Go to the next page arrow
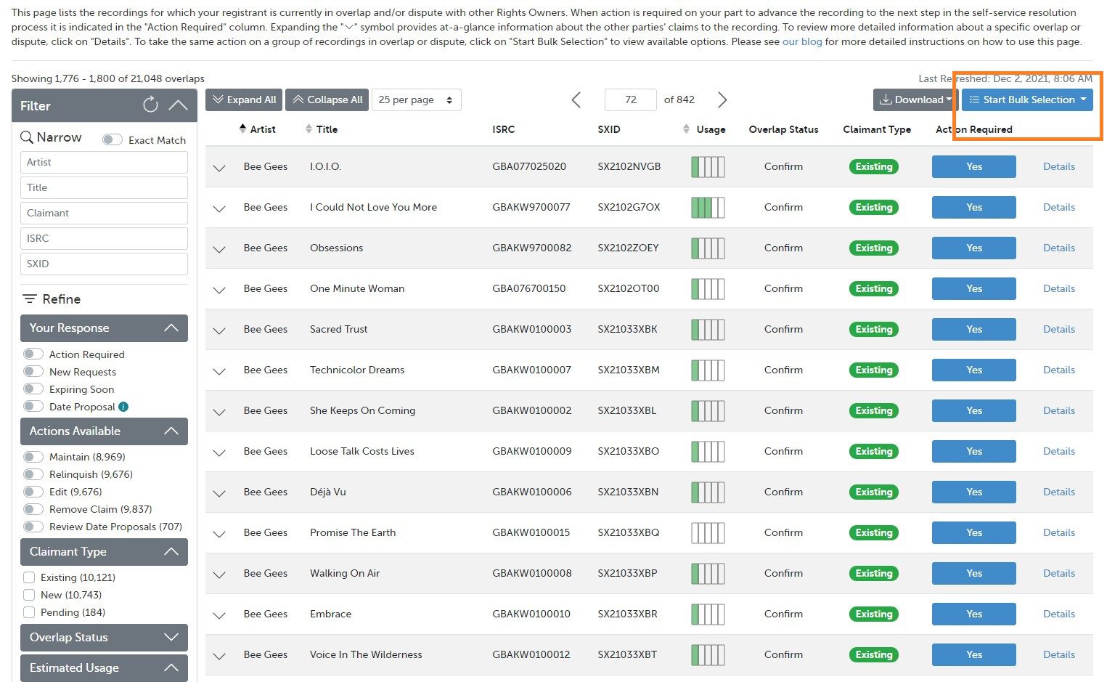Viewport: 1107px width, 682px height. point(722,100)
